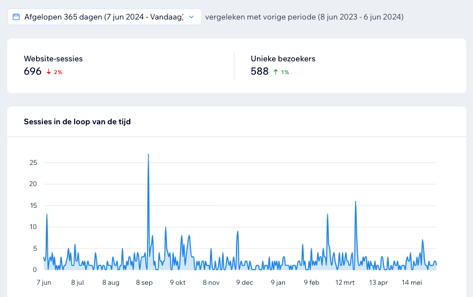473x297 pixels.
Task: Click the '9 feb' x-axis label
Action: coord(312,283)
